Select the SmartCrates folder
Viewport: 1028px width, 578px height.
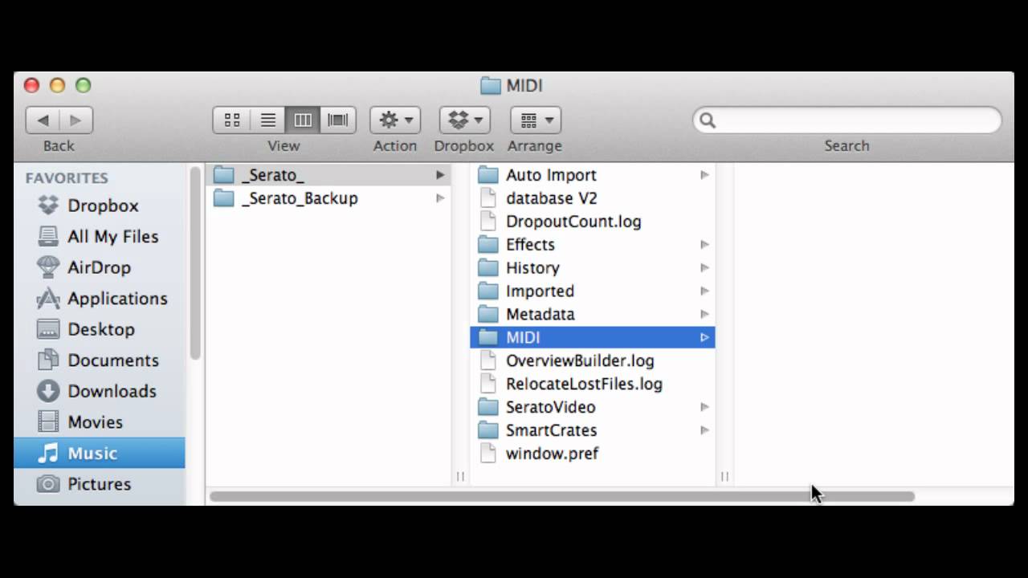point(592,431)
